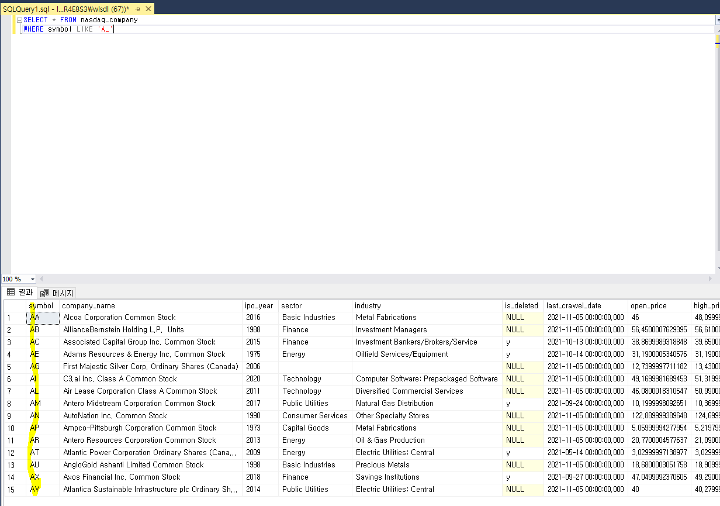Image resolution: width=720 pixels, height=506 pixels.
Task: Select the Axos Financial Inc. cell
Action: pyautogui.click(x=151, y=477)
